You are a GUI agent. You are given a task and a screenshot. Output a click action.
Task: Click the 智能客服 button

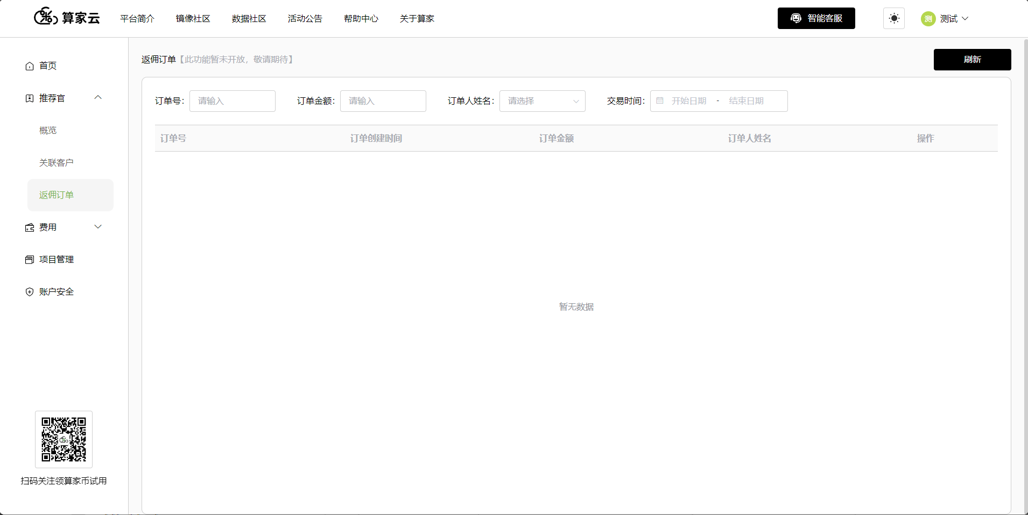point(816,18)
